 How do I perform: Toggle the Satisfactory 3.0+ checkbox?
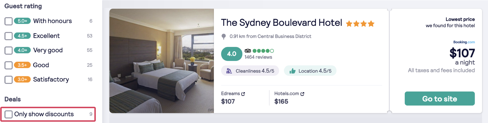pos(9,80)
